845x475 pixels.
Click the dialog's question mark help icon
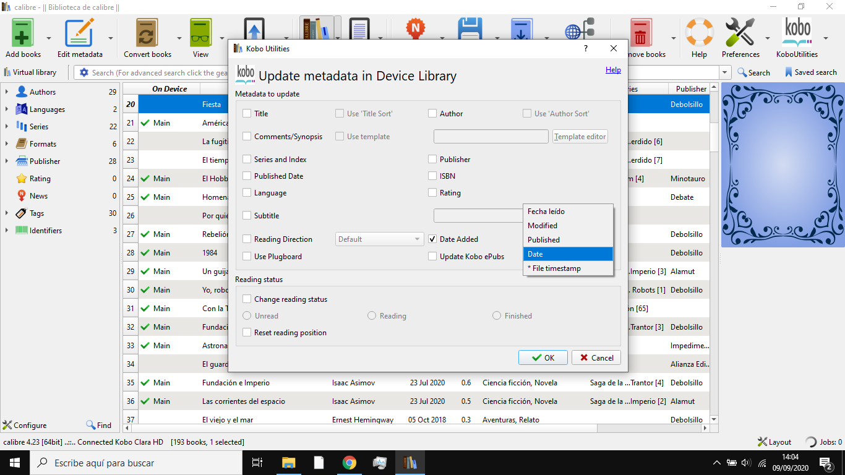[x=586, y=48]
